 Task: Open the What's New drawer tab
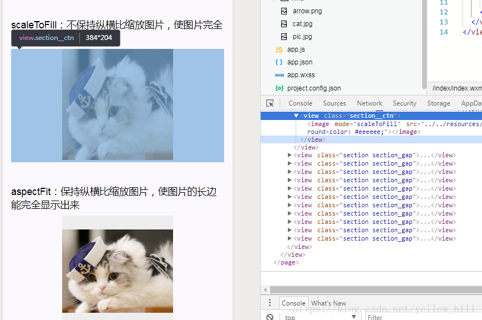[328, 303]
